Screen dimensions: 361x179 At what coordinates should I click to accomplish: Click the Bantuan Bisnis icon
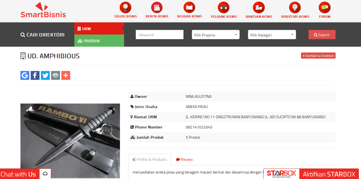259,7
